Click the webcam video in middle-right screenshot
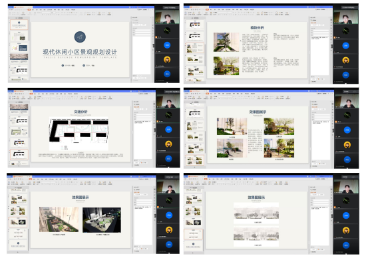The width and height of the screenshot is (368, 260). point(347,101)
